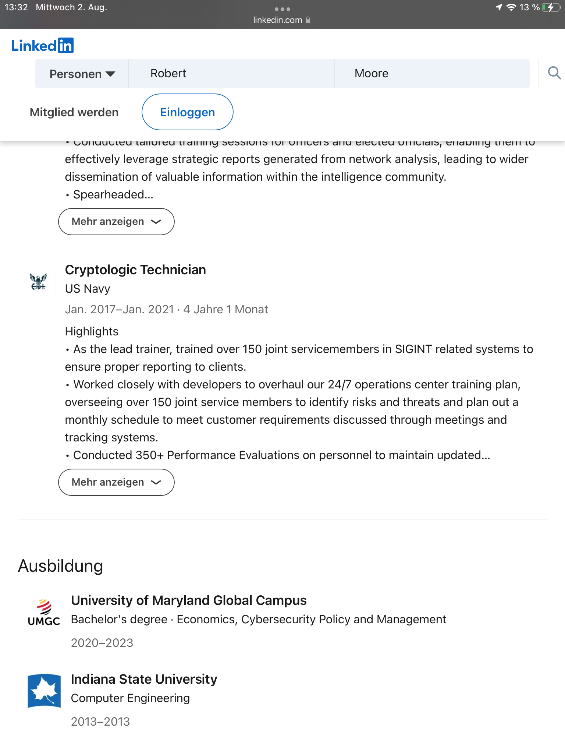
Task: Edit the first name field containing Robert
Action: pyautogui.click(x=231, y=74)
